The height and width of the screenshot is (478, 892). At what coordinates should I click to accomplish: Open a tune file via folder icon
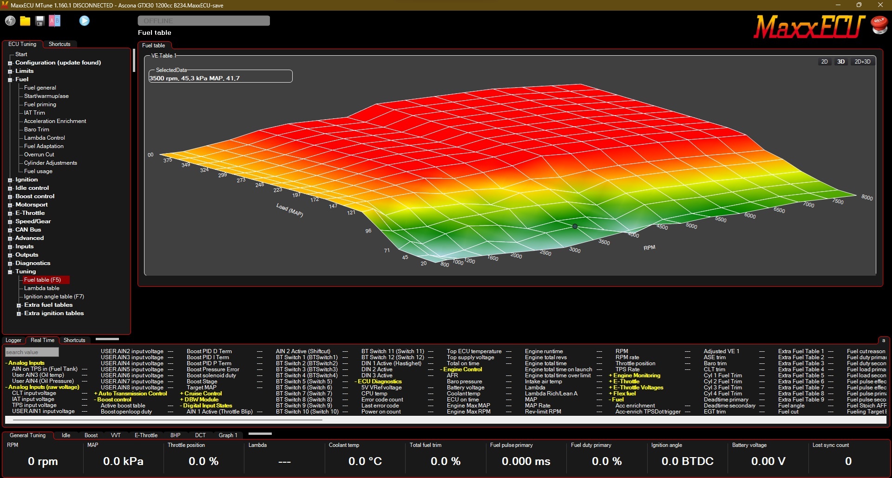pyautogui.click(x=25, y=21)
